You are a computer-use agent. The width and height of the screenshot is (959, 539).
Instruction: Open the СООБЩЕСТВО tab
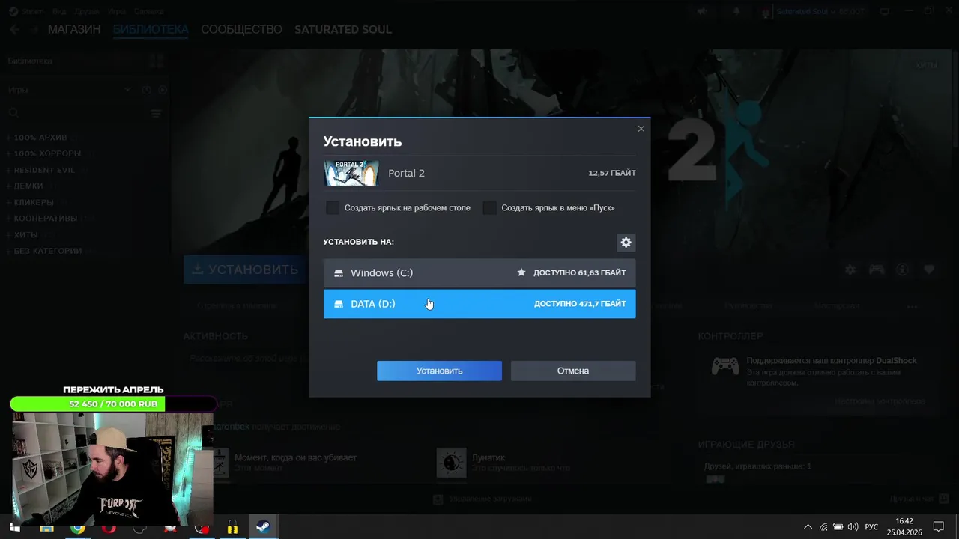pyautogui.click(x=241, y=30)
